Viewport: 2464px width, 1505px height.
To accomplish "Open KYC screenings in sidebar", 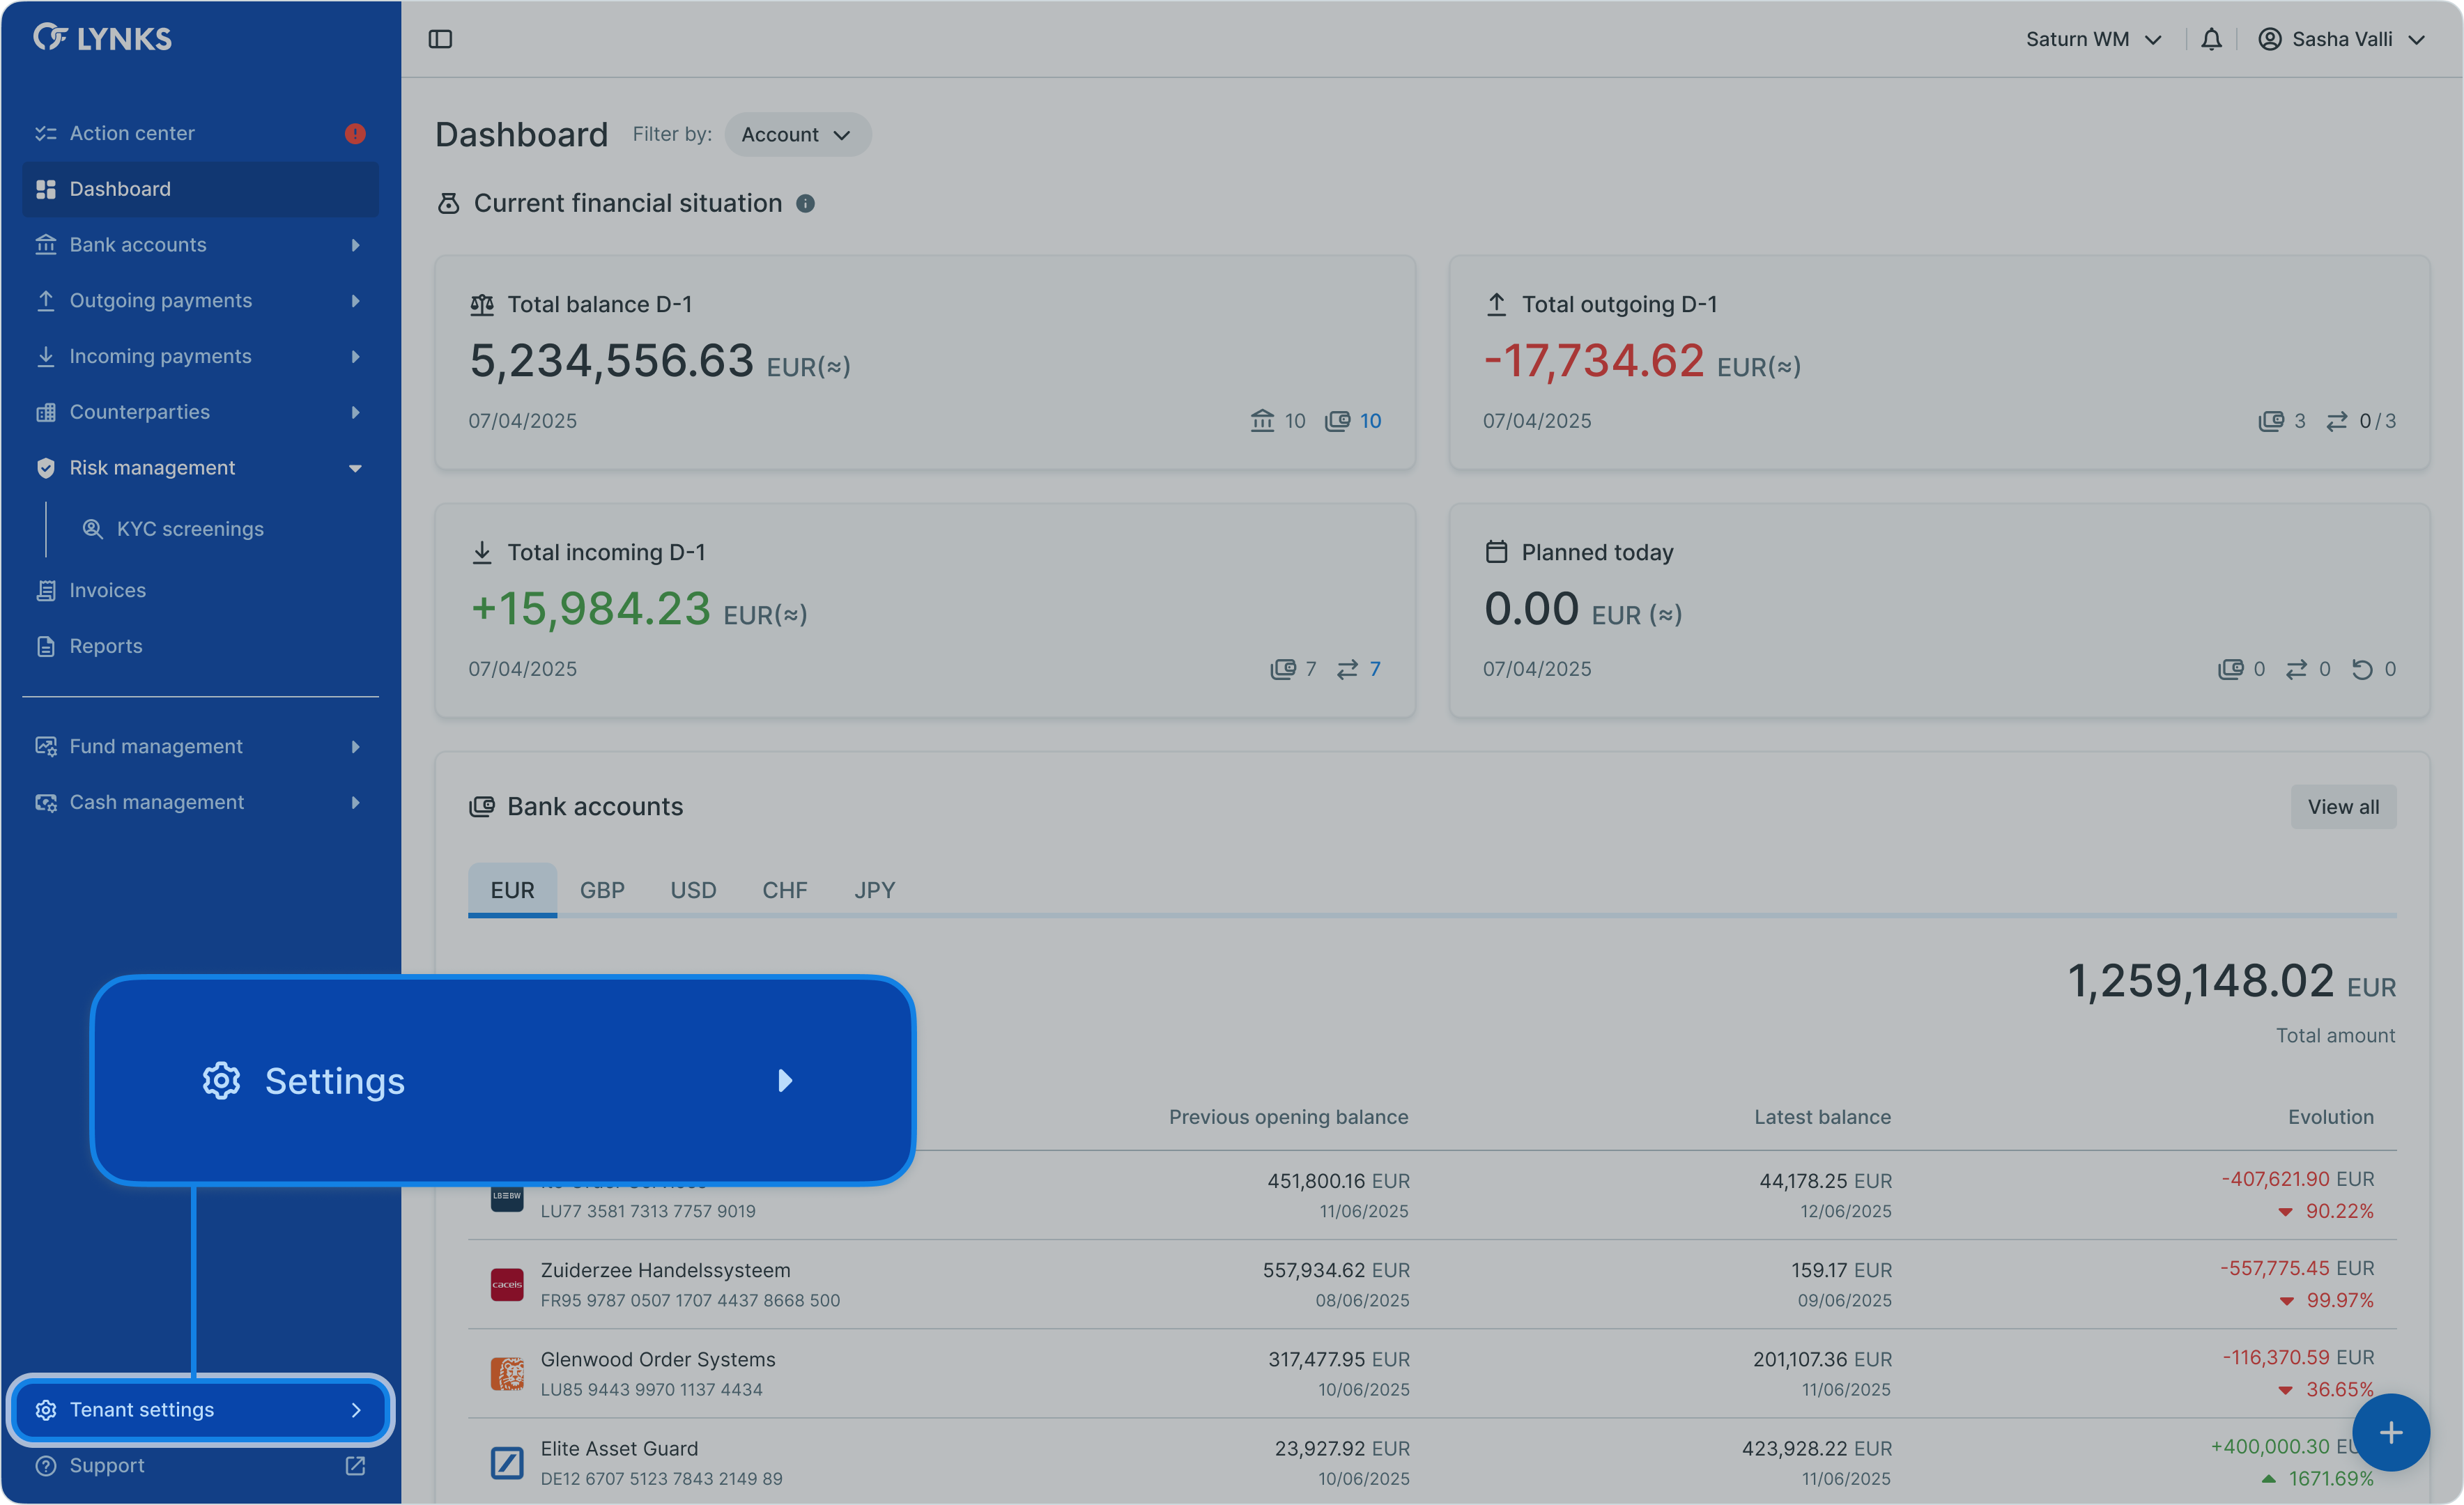I will pos(190,529).
